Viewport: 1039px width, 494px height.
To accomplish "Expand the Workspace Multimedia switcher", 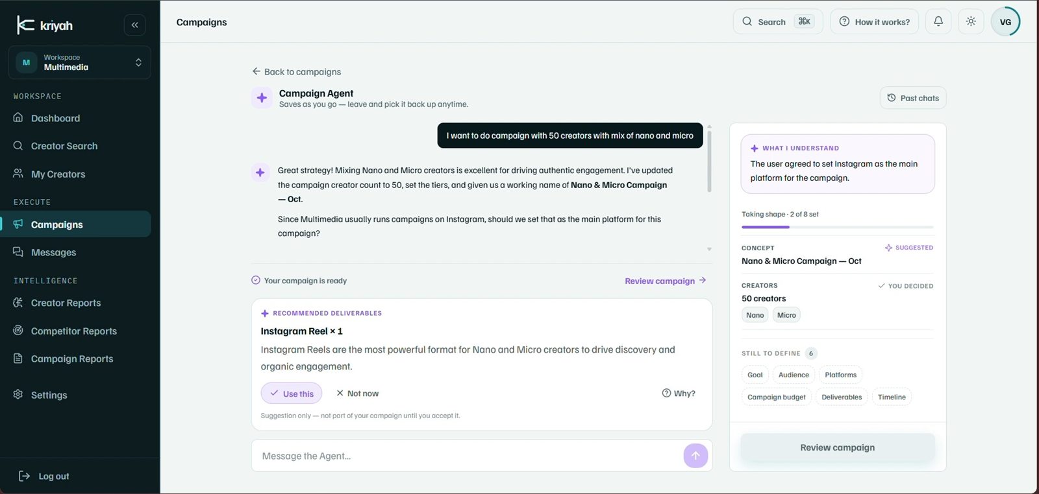I will tap(79, 62).
